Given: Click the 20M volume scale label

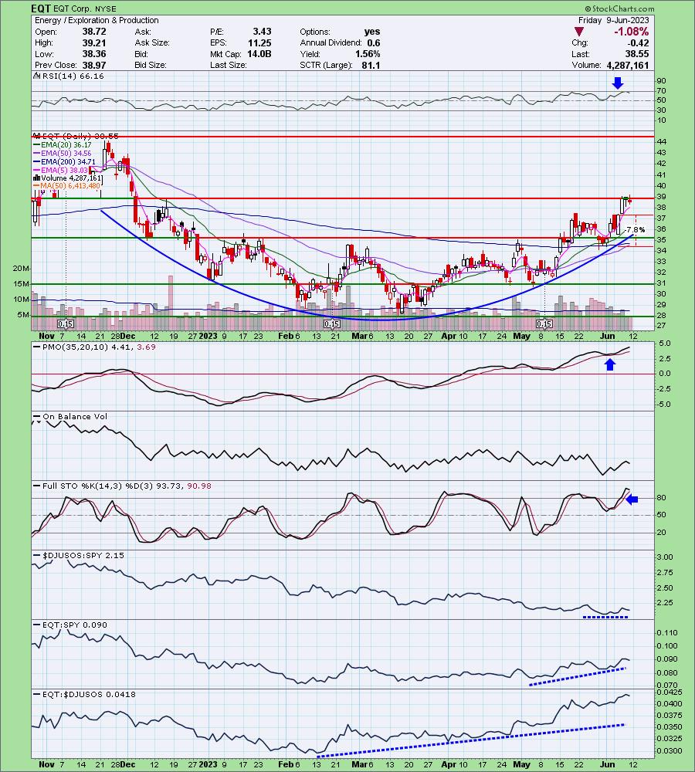Looking at the screenshot, I should [x=21, y=269].
